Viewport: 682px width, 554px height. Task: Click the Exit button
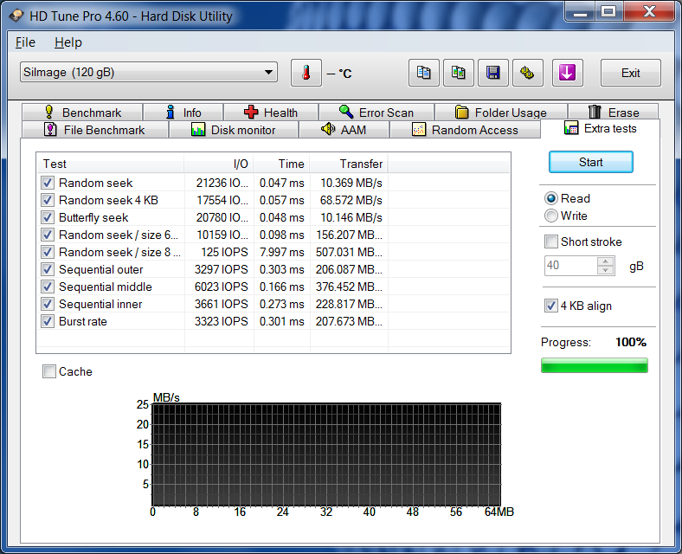[630, 73]
